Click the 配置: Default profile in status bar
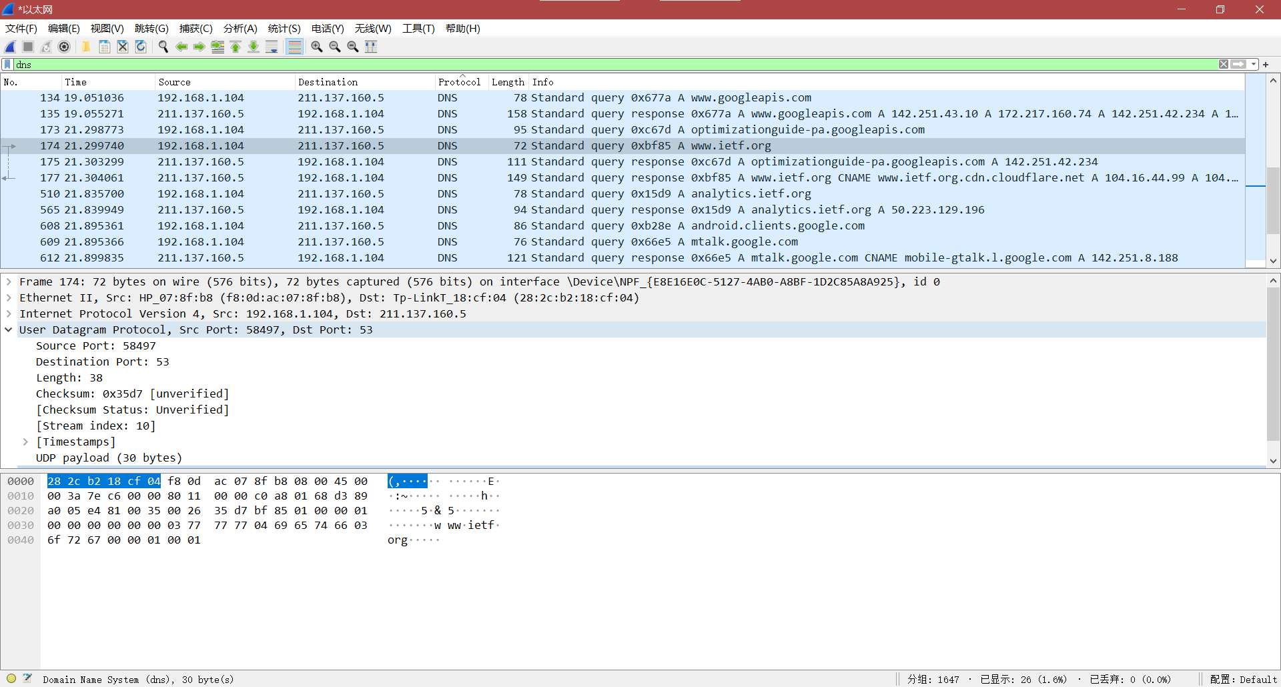1281x687 pixels. pos(1243,679)
